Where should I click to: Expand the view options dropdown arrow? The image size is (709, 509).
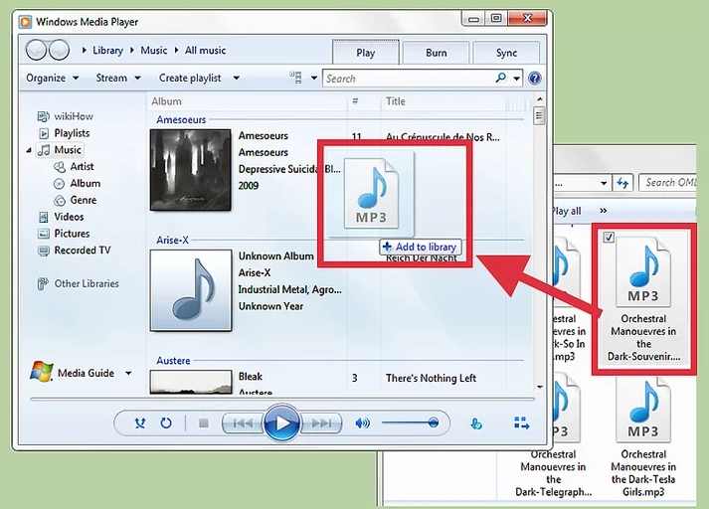(314, 78)
